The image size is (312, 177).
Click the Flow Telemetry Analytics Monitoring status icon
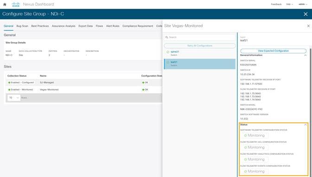point(245,159)
